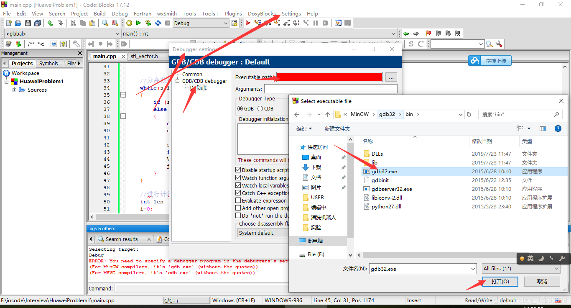Open Debugging windows toolbar icon

(x=338, y=23)
